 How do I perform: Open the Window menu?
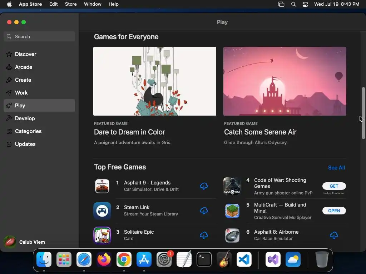(93, 4)
